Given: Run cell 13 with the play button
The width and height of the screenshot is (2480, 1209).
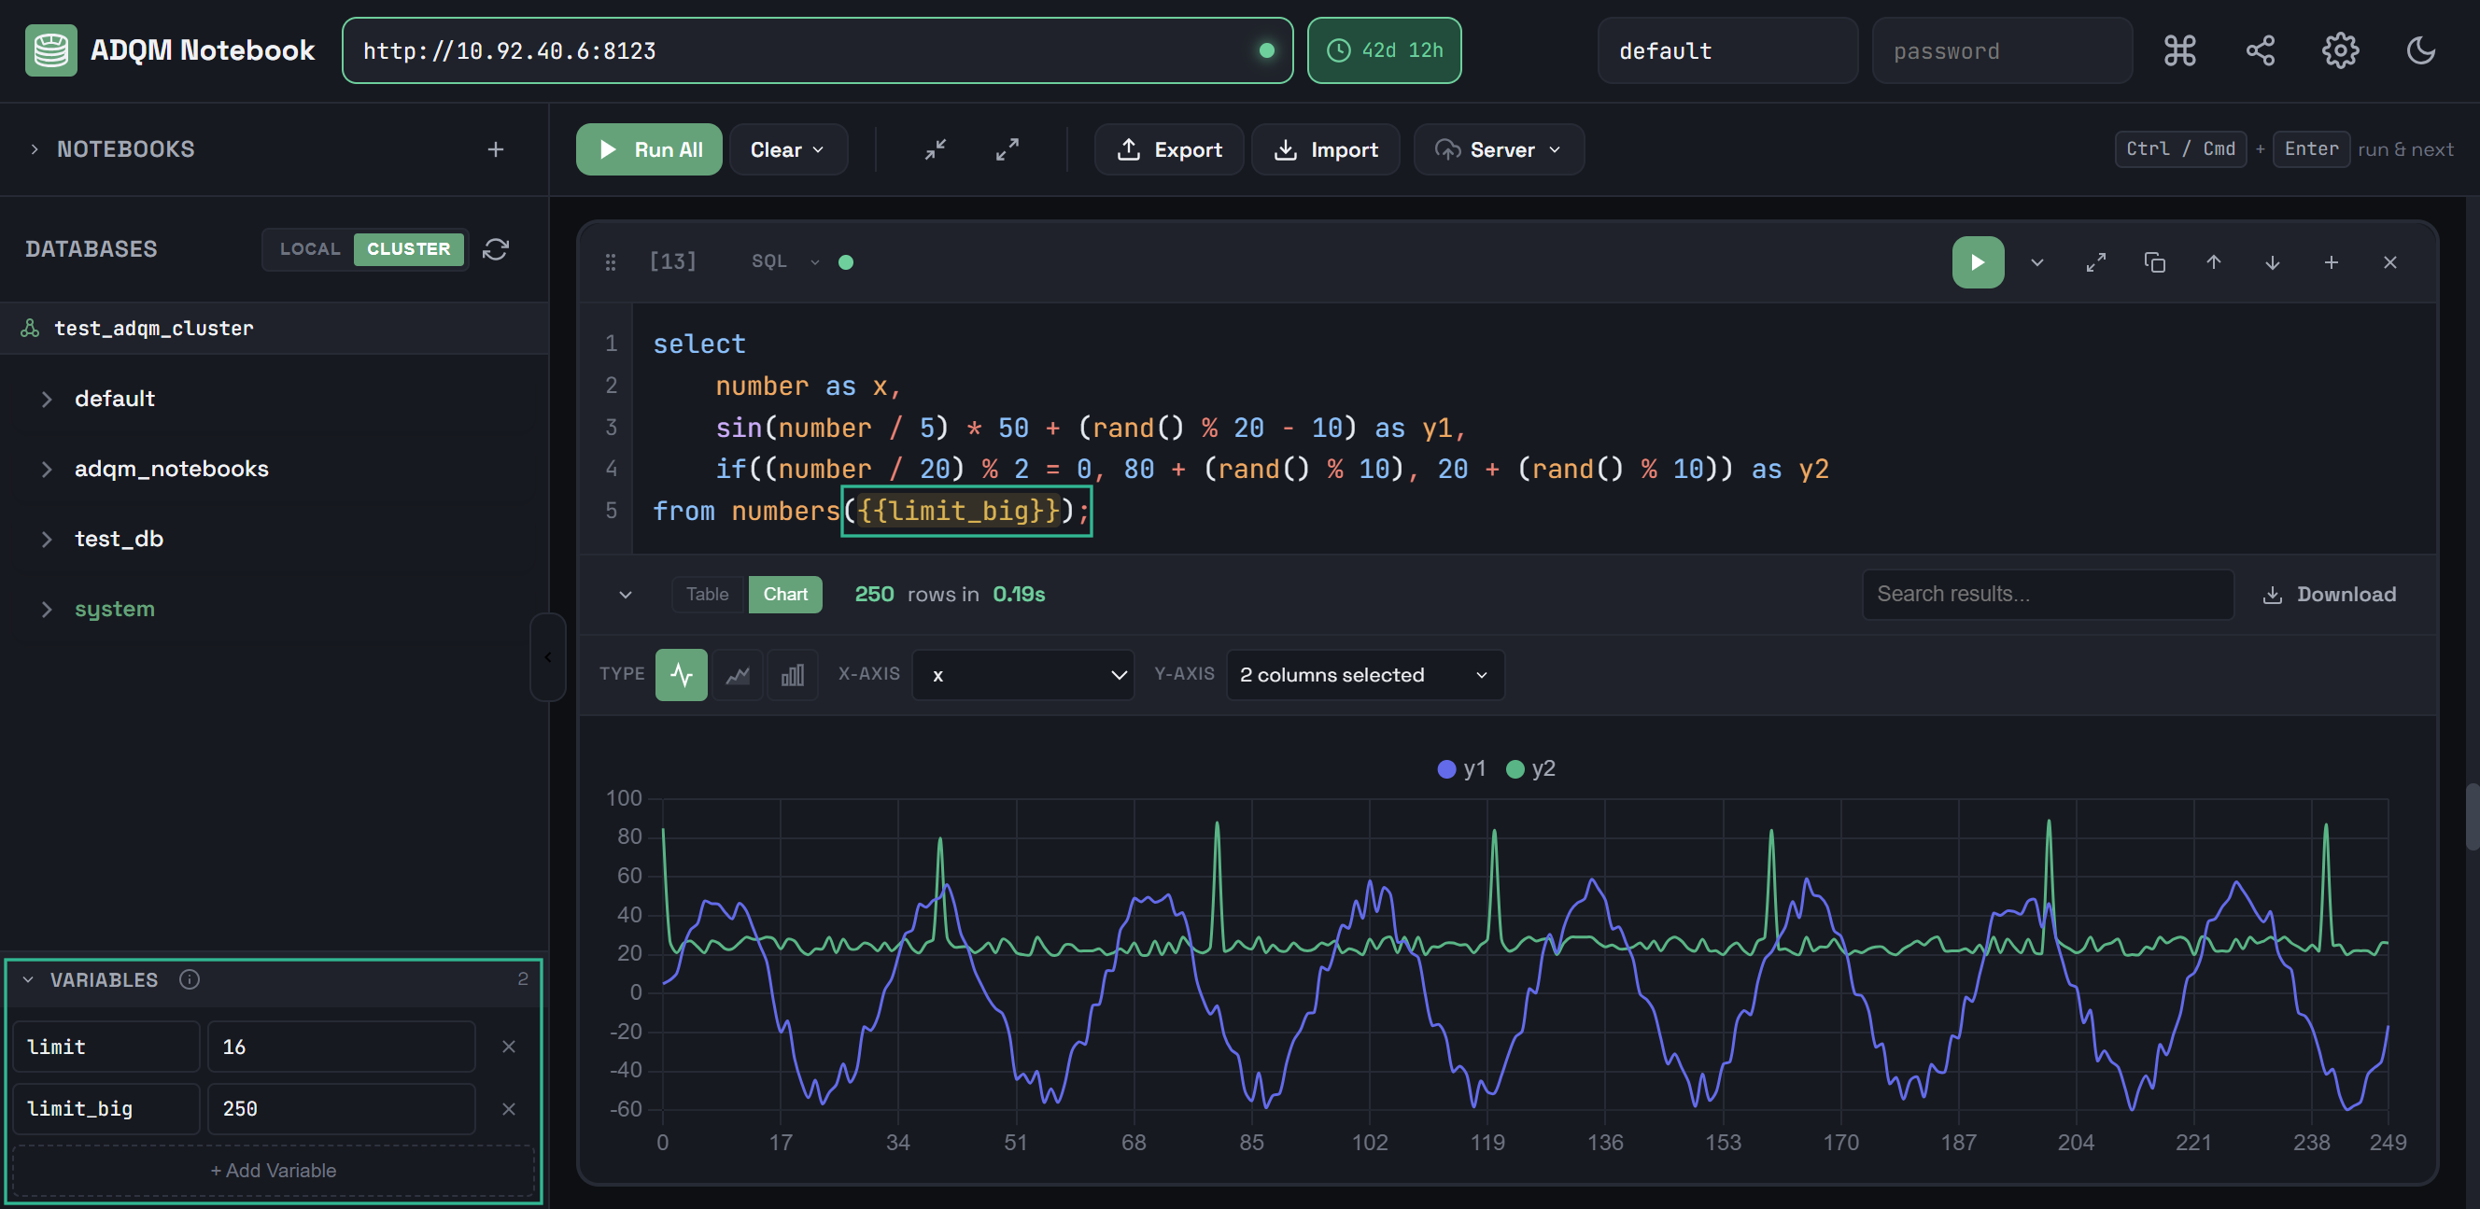Looking at the screenshot, I should [x=1977, y=261].
